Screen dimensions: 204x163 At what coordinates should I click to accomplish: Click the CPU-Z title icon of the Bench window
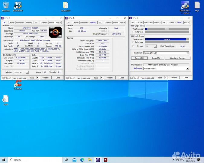click(x=130, y=18)
